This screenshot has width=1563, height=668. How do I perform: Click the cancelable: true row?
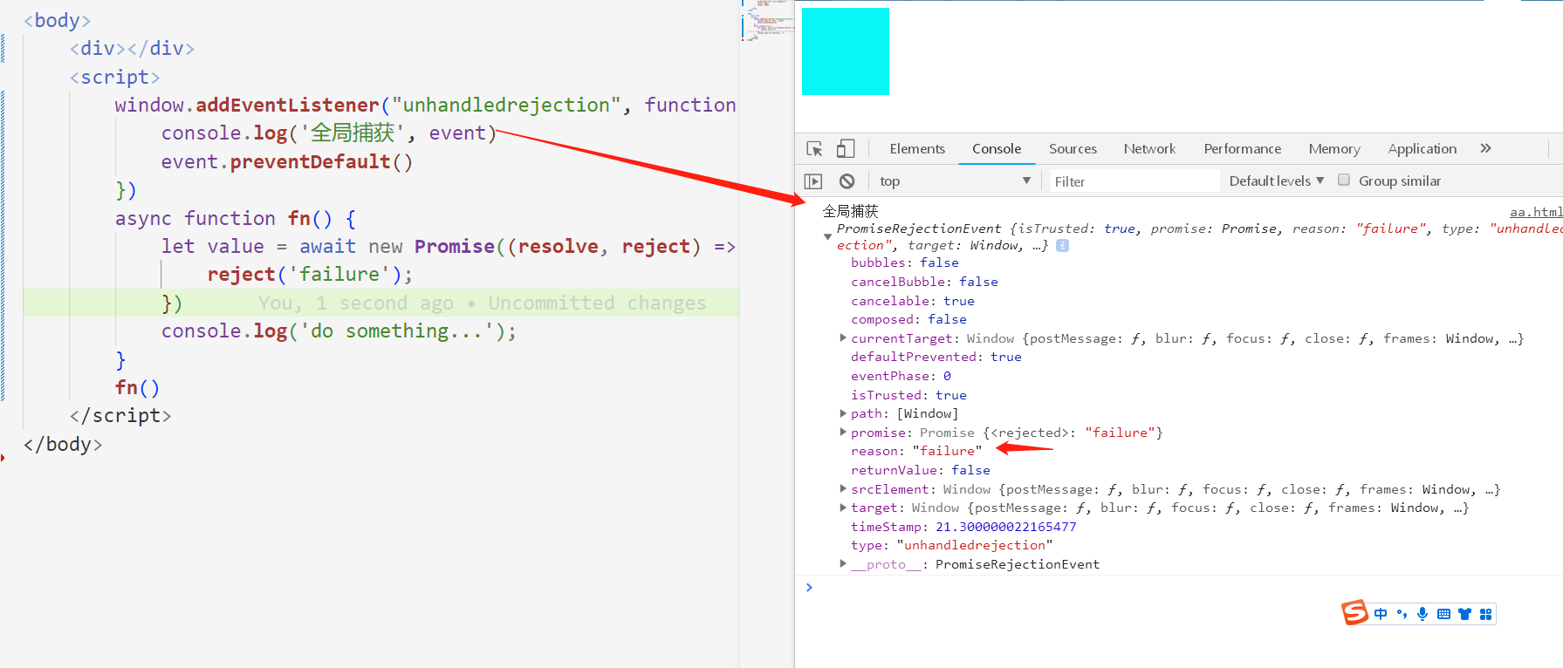[913, 301]
